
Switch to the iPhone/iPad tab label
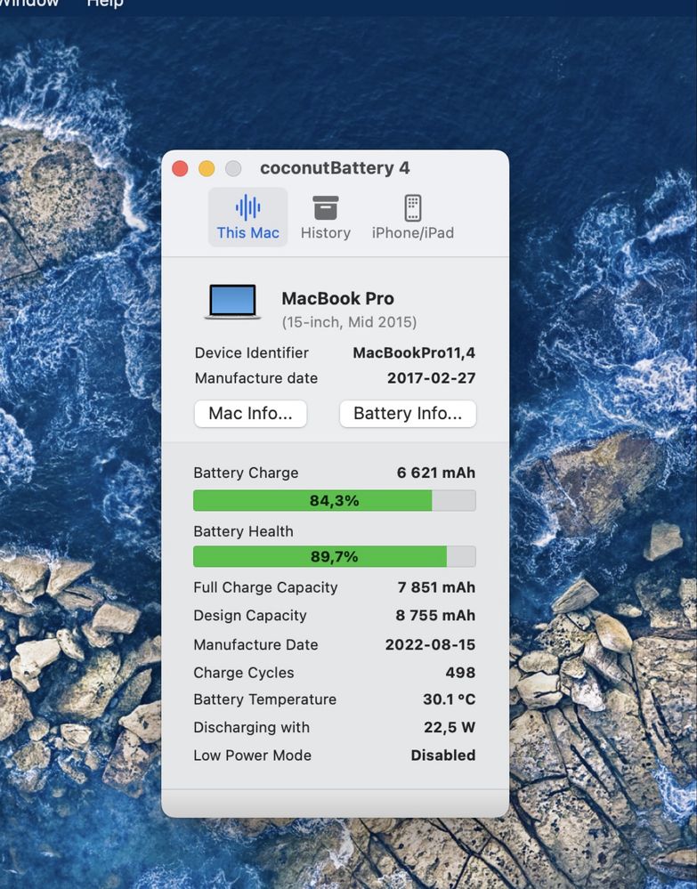[413, 233]
